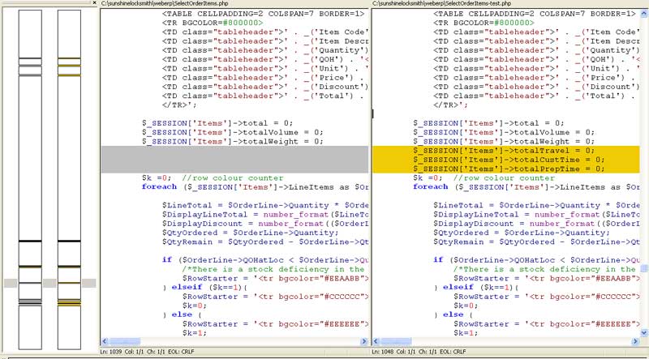Click the left pane status bar showing Ln: 1039
649x359 pixels.
coord(162,353)
